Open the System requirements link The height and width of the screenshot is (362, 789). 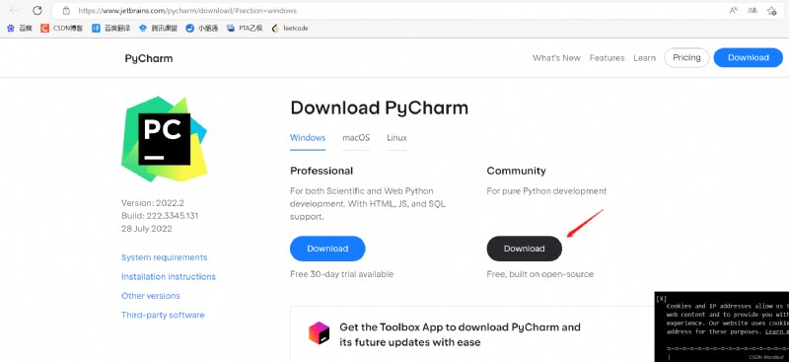164,257
